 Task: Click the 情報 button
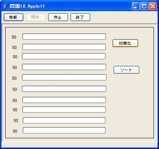point(13,17)
